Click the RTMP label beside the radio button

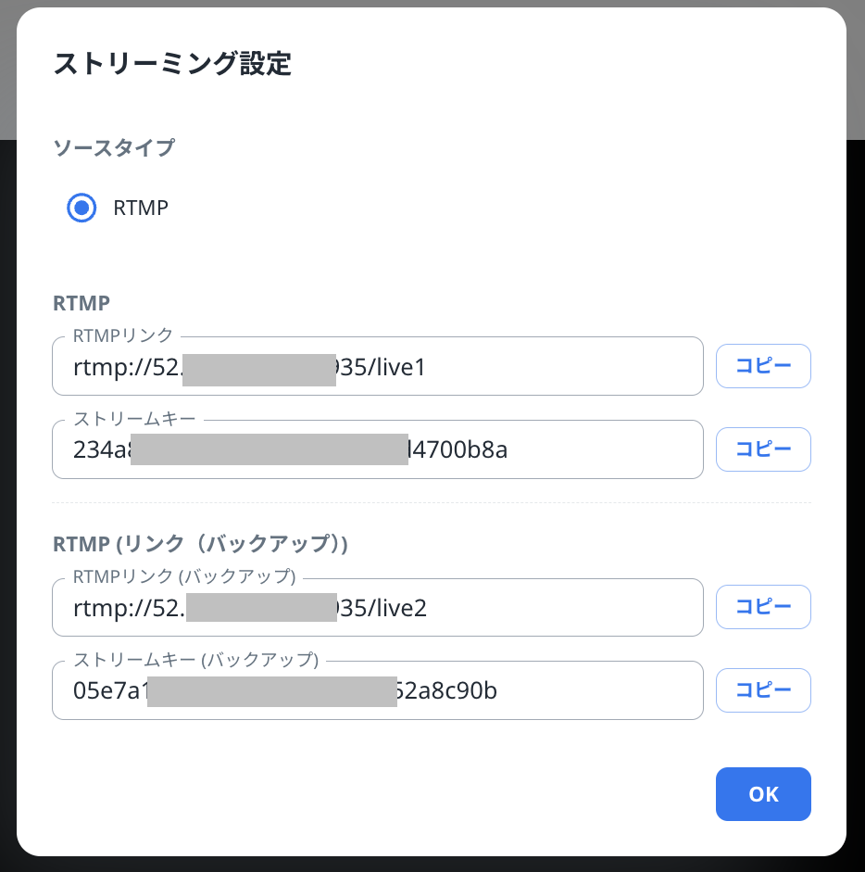tap(141, 208)
